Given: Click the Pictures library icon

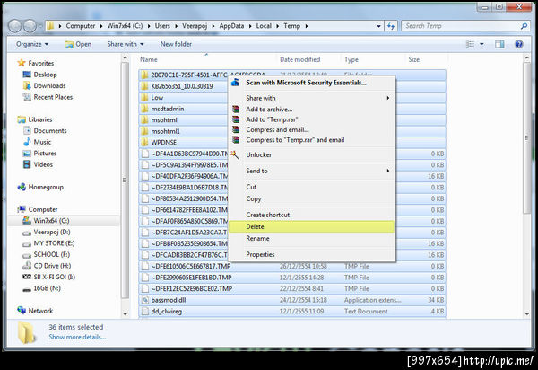Looking at the screenshot, I should pyautogui.click(x=27, y=154).
